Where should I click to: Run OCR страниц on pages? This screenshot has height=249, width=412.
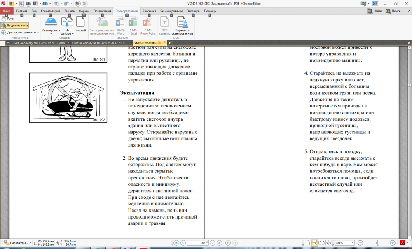(164, 22)
